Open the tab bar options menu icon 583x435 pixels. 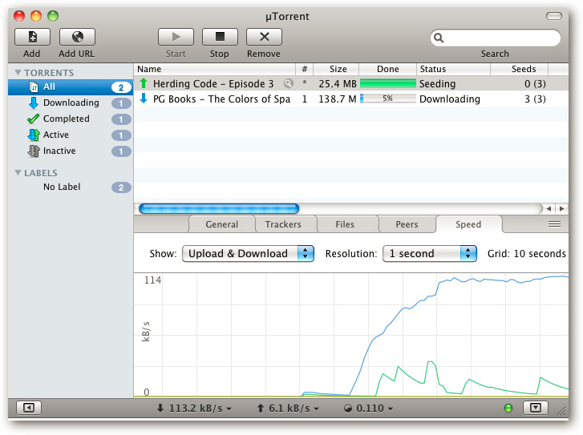[x=554, y=224]
